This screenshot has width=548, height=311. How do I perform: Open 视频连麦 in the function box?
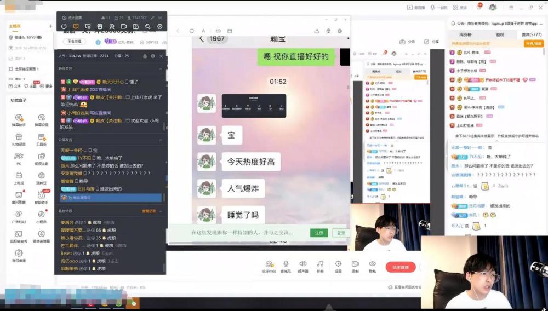[41, 159]
